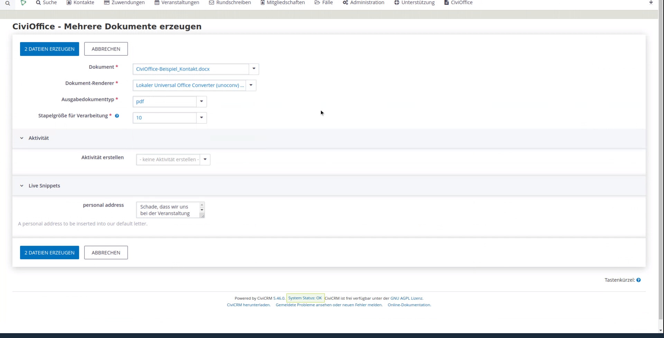664x338 pixels.
Task: Click the page scrollbar down arrow
Action: pyautogui.click(x=661, y=330)
